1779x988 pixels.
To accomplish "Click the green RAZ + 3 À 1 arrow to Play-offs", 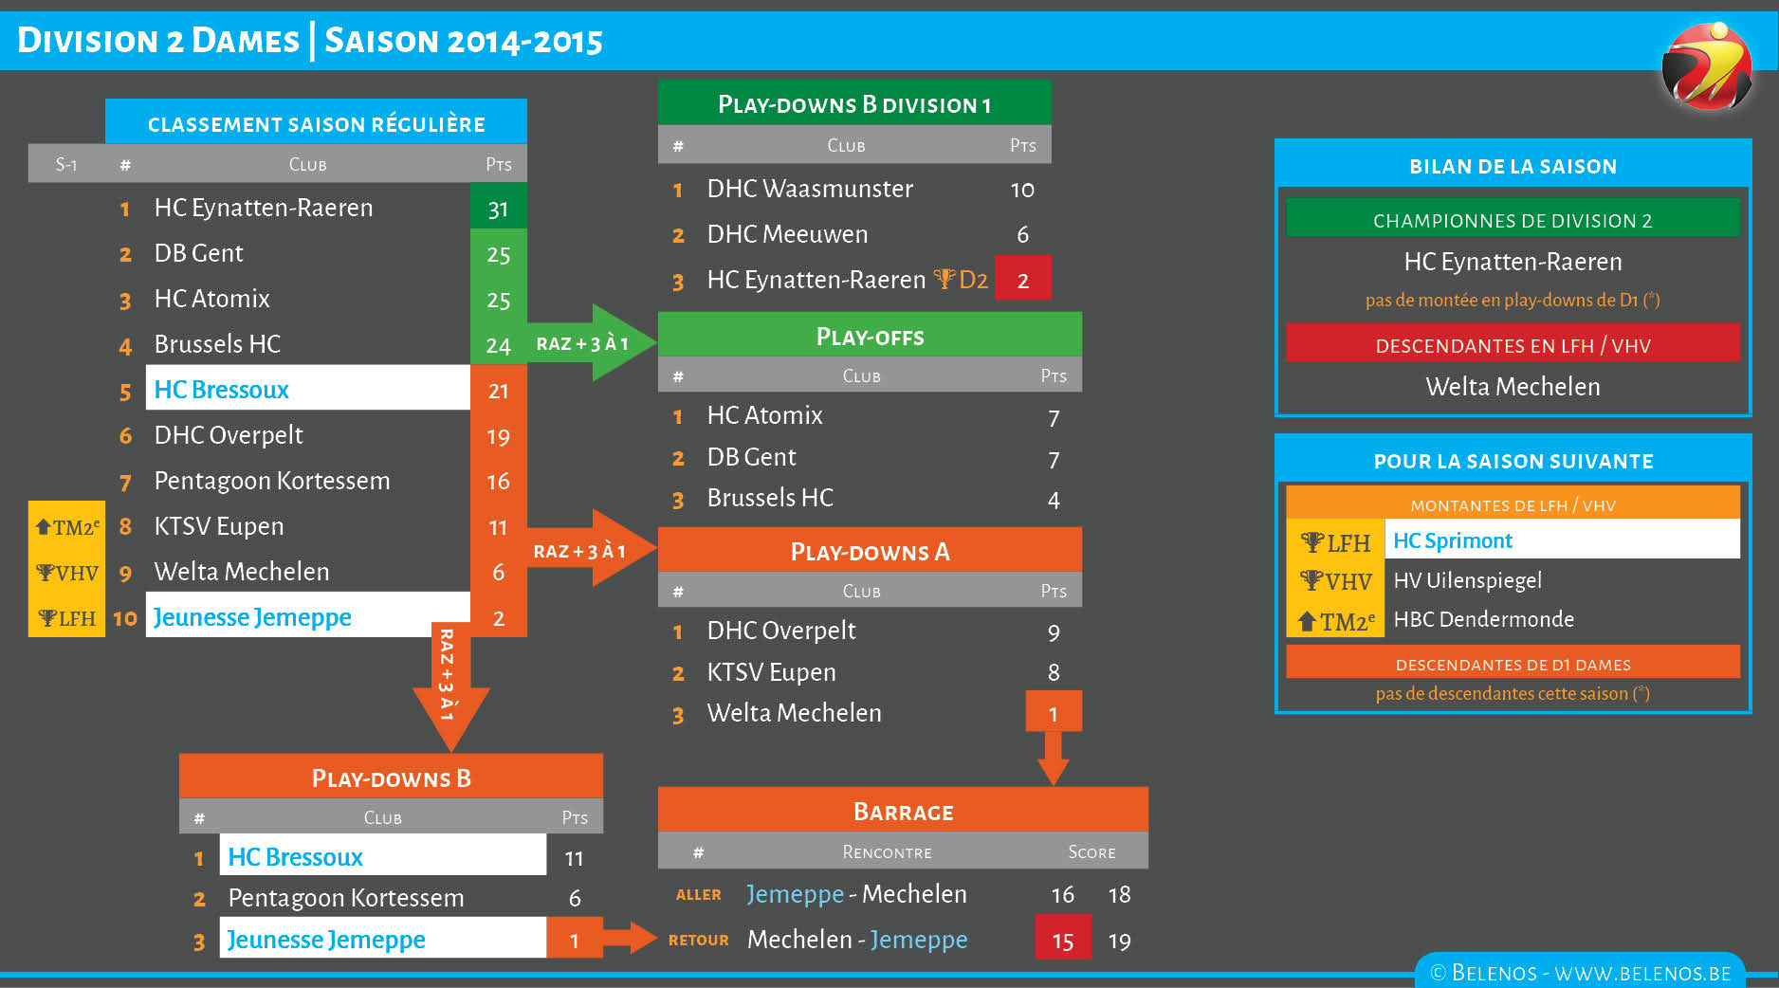I will tap(590, 343).
